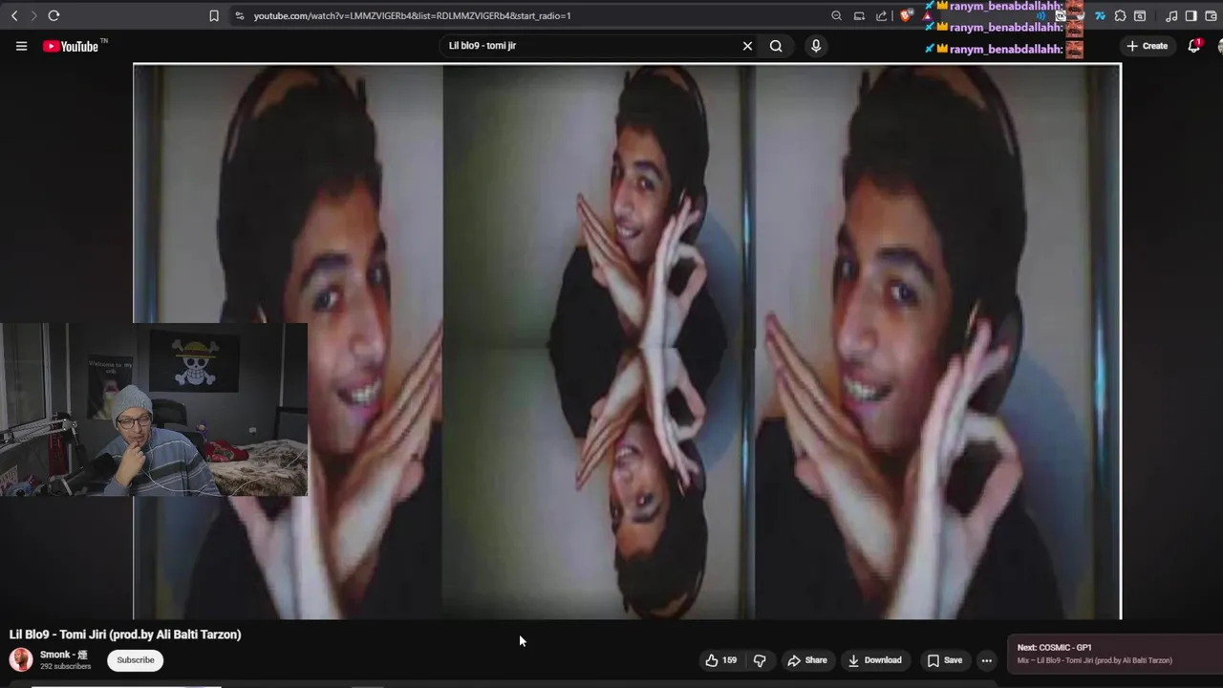Open site settings icon beside the URL

[x=239, y=15]
